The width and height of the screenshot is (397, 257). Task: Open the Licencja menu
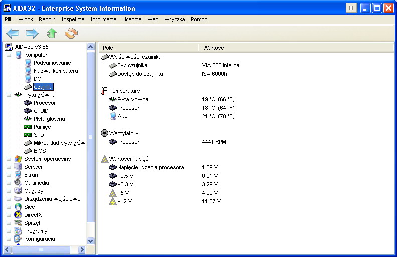132,19
